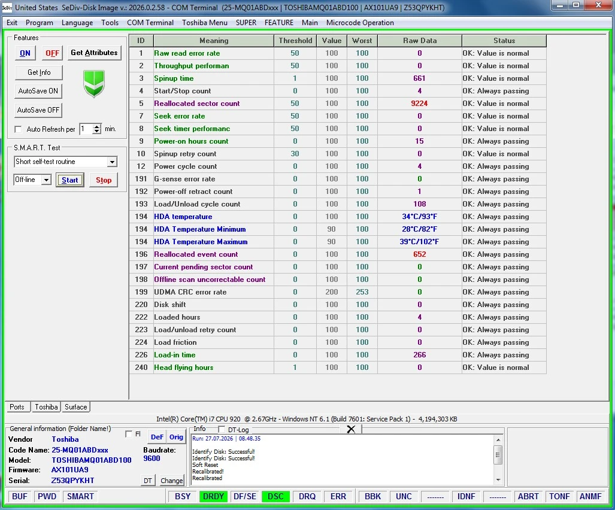This screenshot has width=615, height=510.
Task: Click the serial number Z53QPYKHT
Action: [72, 480]
